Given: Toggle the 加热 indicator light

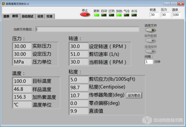Looking at the screenshot, I should [119, 15].
